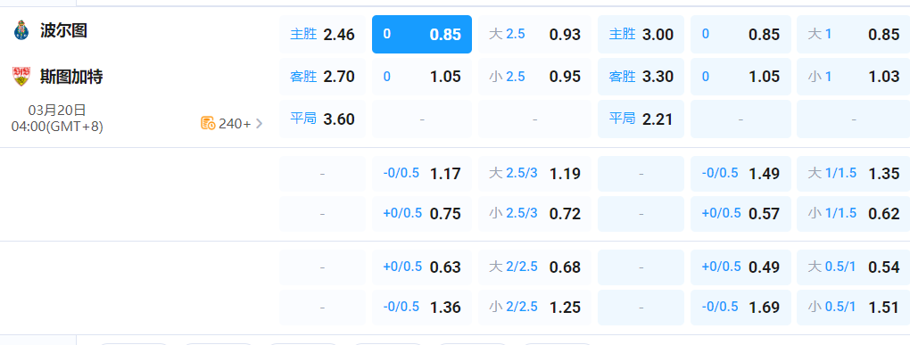Bet on 大 2/2.5 at 0.68
The width and height of the screenshot is (910, 345).
pos(535,267)
